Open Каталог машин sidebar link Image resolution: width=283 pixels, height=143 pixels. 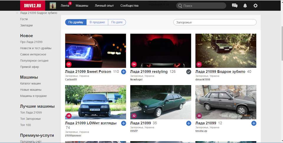tap(30, 83)
